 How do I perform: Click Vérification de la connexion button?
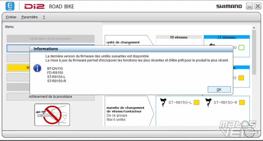(51, 39)
